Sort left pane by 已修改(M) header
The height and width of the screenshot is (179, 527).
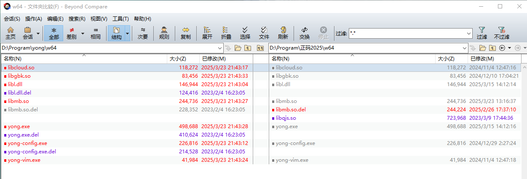coord(225,59)
